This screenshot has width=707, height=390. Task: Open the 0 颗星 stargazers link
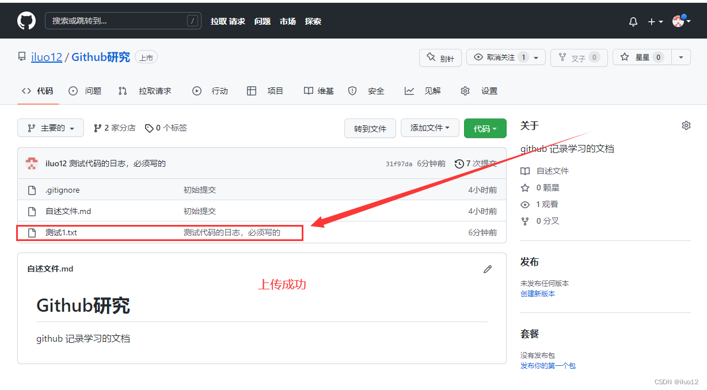pos(540,188)
